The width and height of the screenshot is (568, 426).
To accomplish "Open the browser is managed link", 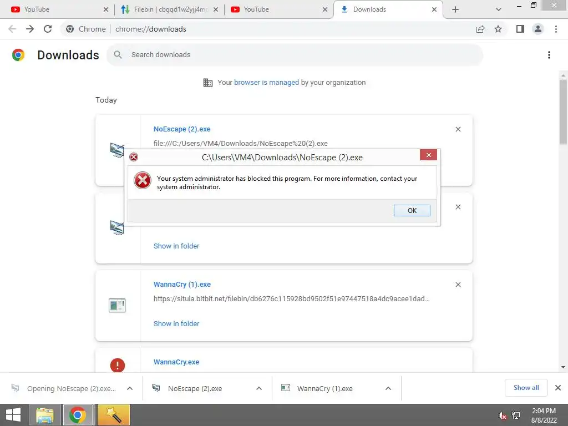I will coord(266,82).
